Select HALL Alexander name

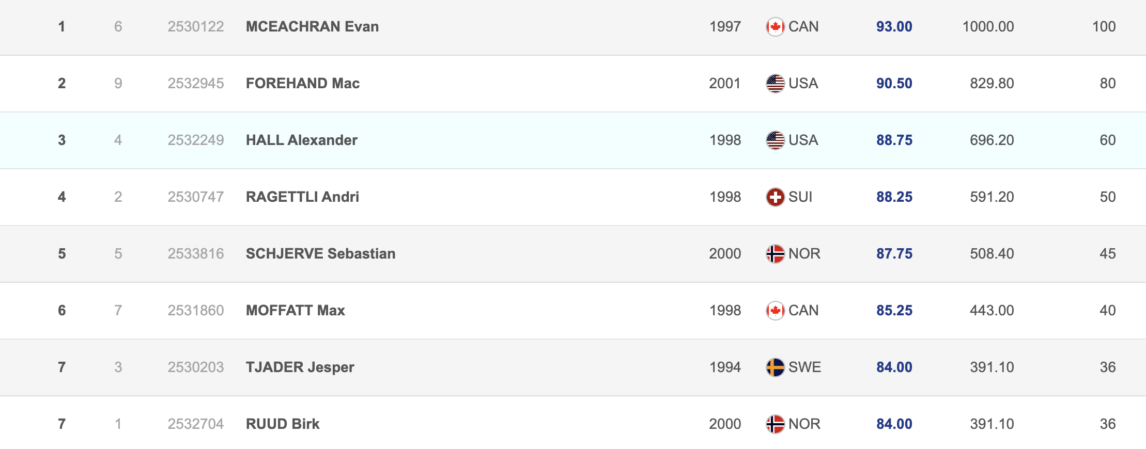302,140
